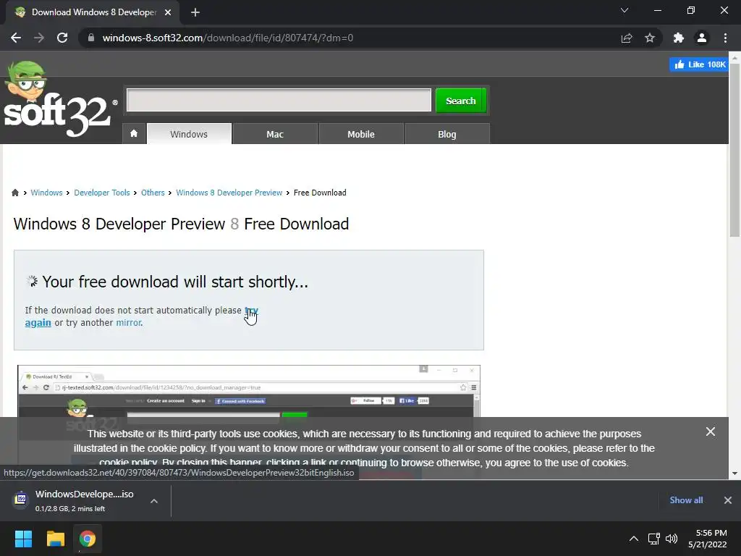The width and height of the screenshot is (741, 556).
Task: Switch to the Mac tab
Action: pos(275,134)
